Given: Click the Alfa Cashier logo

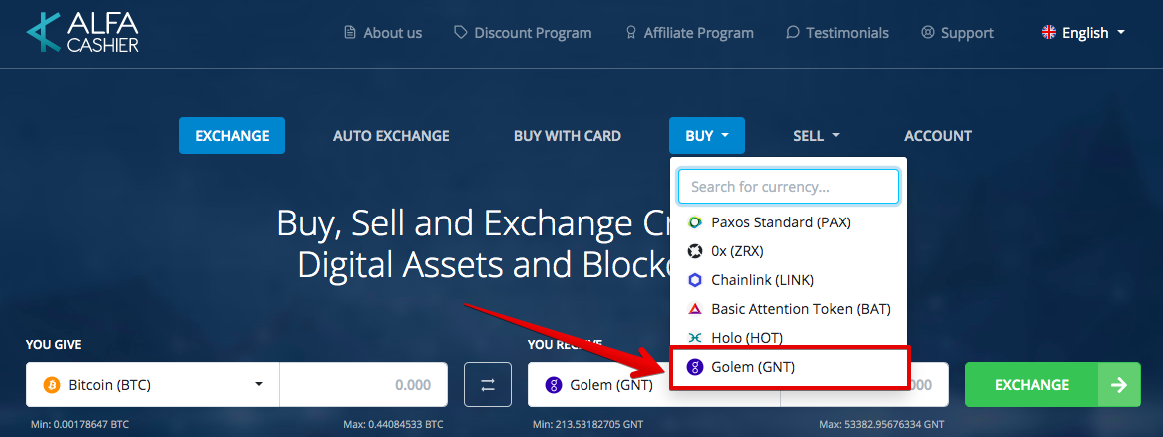Looking at the screenshot, I should point(82,33).
